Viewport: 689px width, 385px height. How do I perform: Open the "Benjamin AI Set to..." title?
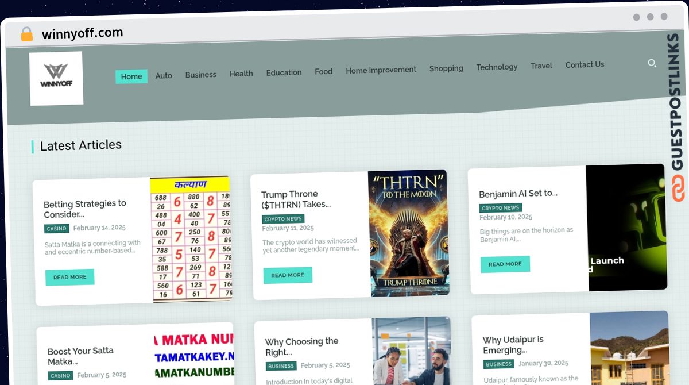[x=518, y=194]
